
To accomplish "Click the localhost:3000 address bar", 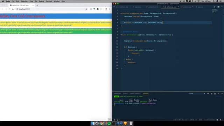I will pos(51,9).
